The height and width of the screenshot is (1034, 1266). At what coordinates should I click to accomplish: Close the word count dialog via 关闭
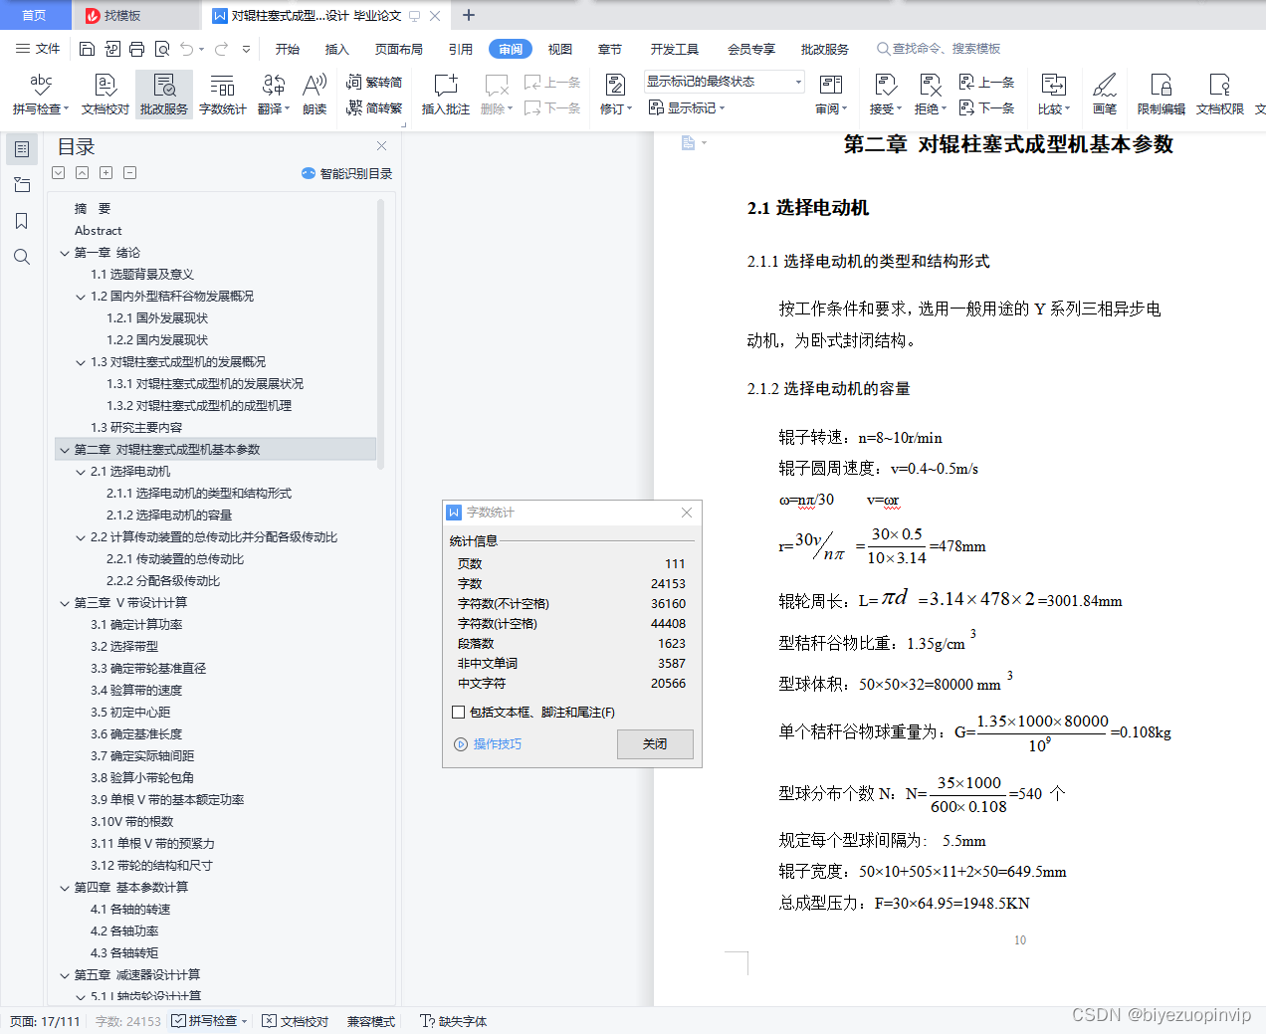655,744
